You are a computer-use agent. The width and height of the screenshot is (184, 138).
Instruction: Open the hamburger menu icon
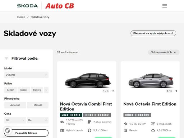pyautogui.click(x=165, y=6)
